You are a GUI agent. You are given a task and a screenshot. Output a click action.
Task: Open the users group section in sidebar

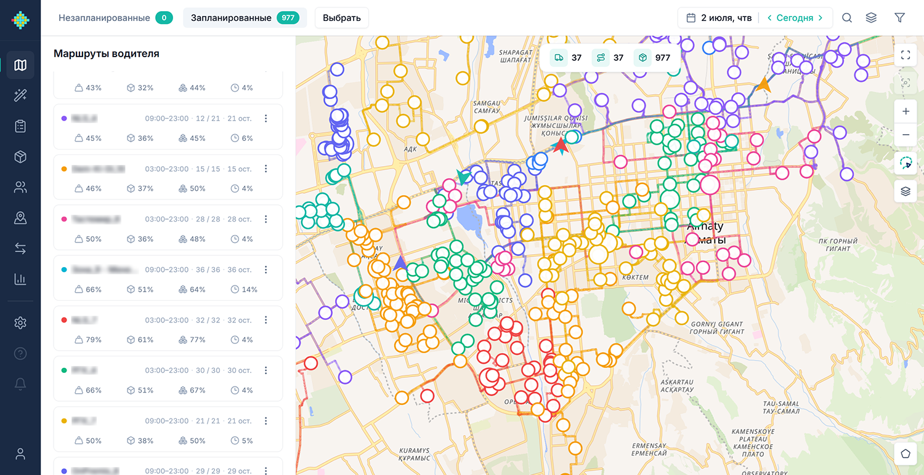[x=20, y=188]
